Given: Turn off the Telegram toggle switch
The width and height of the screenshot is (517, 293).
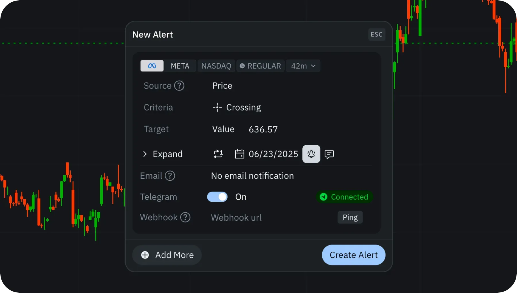Looking at the screenshot, I should pos(217,197).
